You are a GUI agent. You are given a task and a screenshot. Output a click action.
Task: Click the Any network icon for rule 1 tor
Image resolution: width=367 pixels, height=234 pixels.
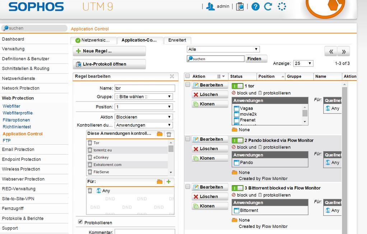(x=328, y=108)
